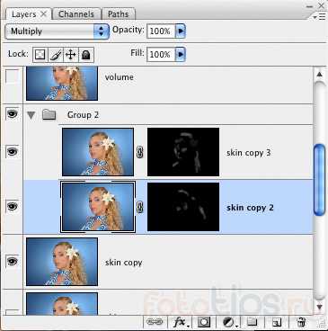Screen dimensions: 328x331
Task: Click the skin copy 3 image thumbnail
Action: click(98, 152)
